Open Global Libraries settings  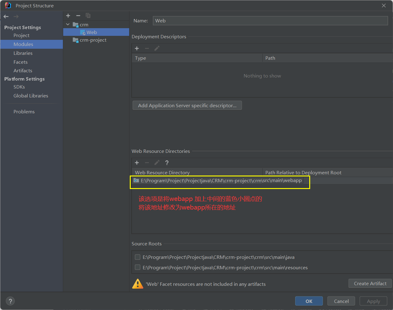point(31,96)
